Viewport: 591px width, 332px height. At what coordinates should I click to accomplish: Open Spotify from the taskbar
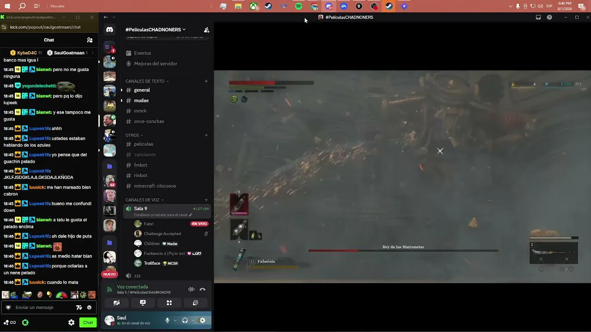pos(298,6)
